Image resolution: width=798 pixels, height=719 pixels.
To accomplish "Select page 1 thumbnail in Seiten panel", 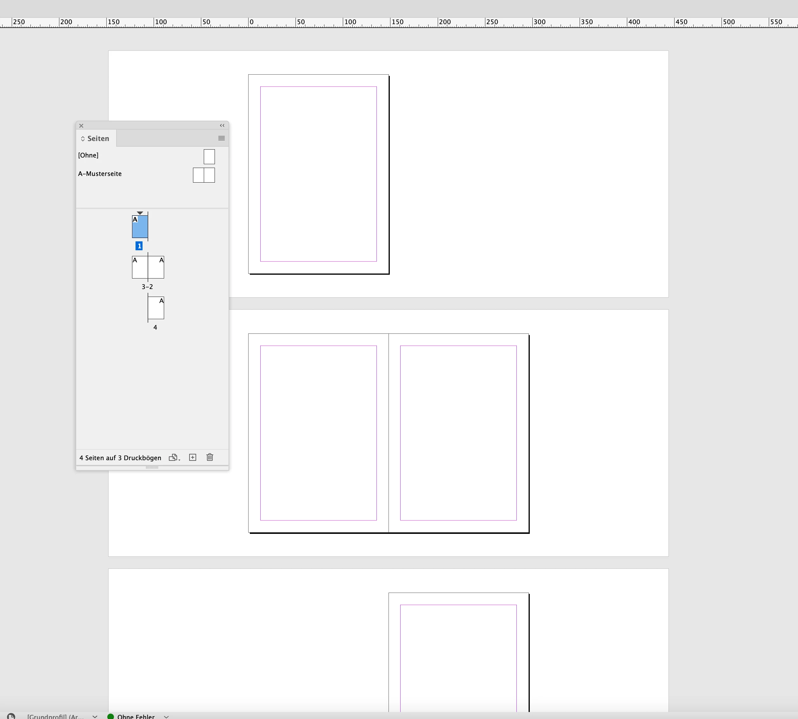I will point(140,227).
